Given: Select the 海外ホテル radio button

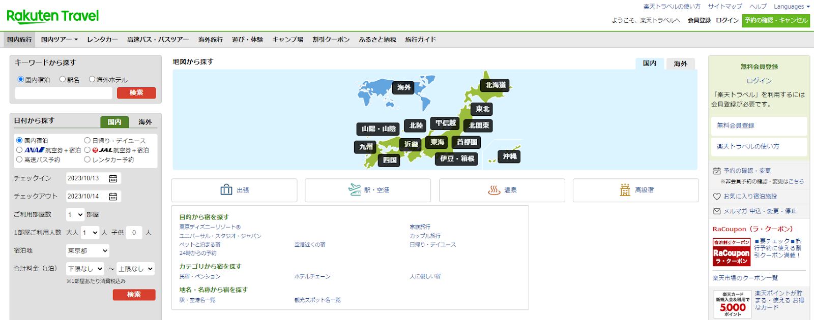Looking at the screenshot, I should pyautogui.click(x=92, y=79).
